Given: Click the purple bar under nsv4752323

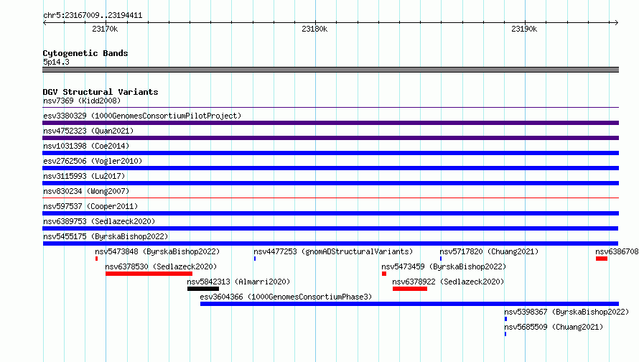Looking at the screenshot, I should tap(330, 138).
